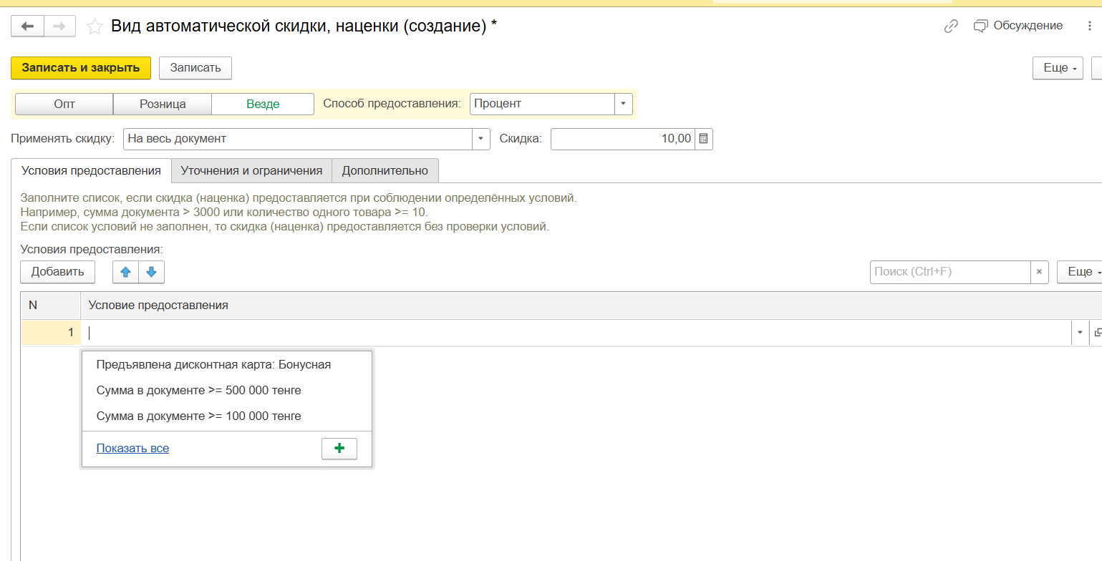The height and width of the screenshot is (561, 1102).
Task: Open the top Еще menu dropdown
Action: [1057, 68]
